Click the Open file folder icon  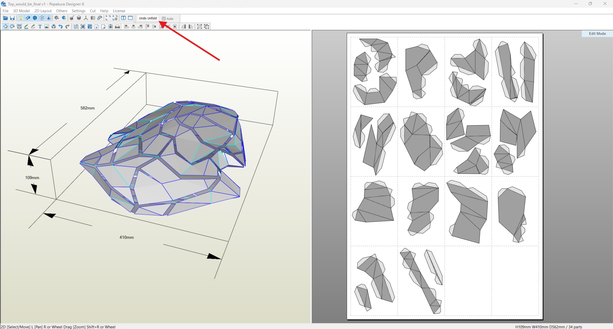tap(5, 18)
